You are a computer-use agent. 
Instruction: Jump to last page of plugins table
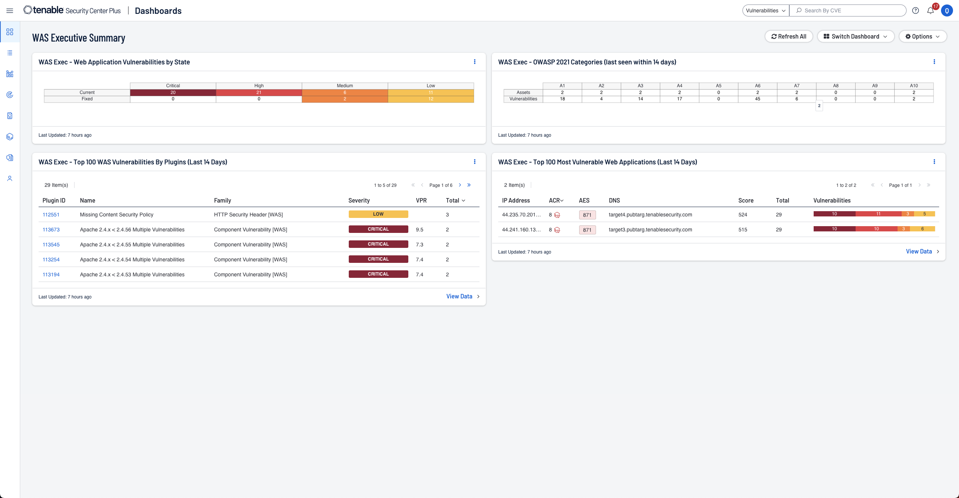click(x=469, y=185)
